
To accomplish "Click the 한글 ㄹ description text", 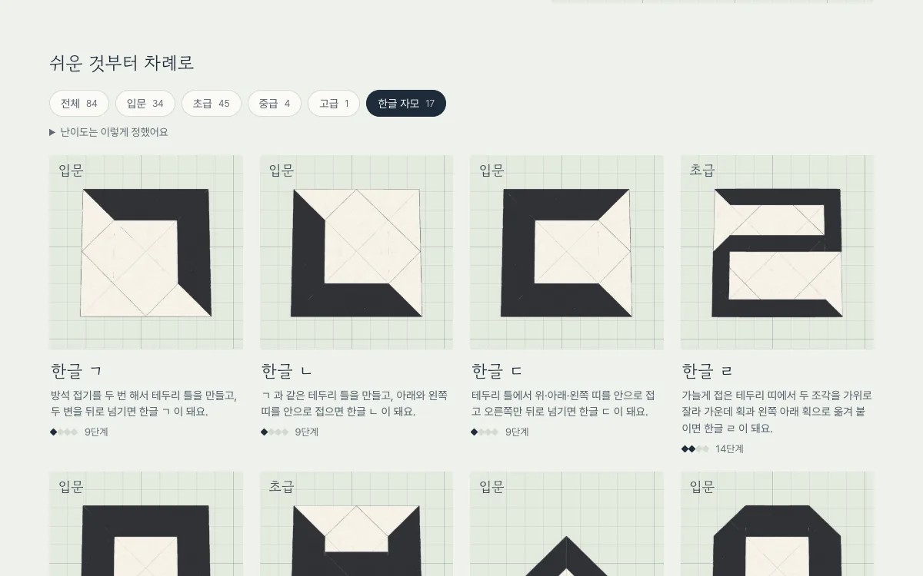I will 777,412.
